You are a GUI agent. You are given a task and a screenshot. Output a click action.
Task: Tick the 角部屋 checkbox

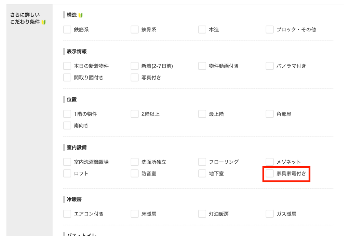coord(270,114)
